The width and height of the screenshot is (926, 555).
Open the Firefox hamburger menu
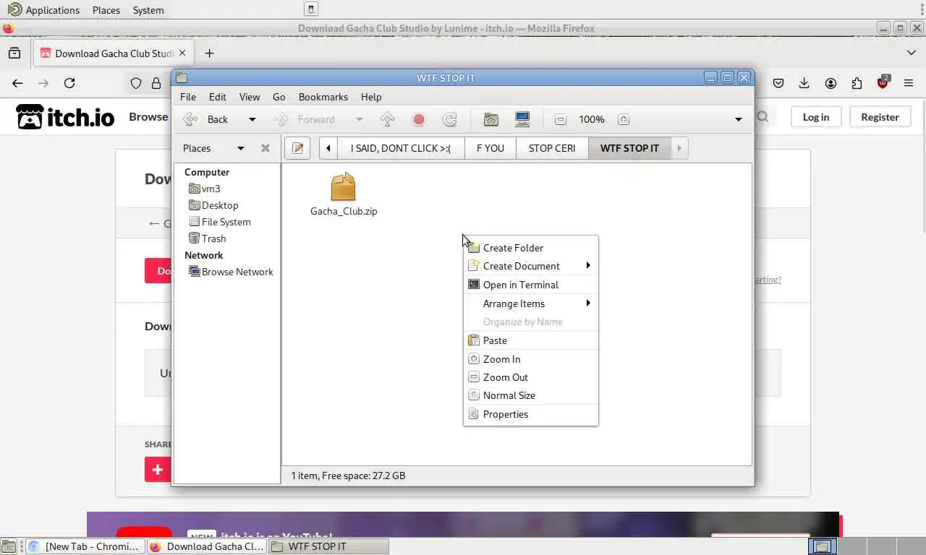(909, 83)
